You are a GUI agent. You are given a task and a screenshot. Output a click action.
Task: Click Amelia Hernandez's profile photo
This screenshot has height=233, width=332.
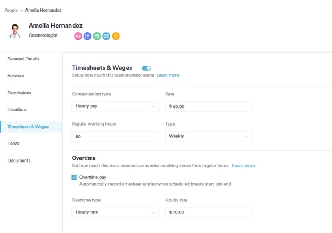tap(14, 31)
